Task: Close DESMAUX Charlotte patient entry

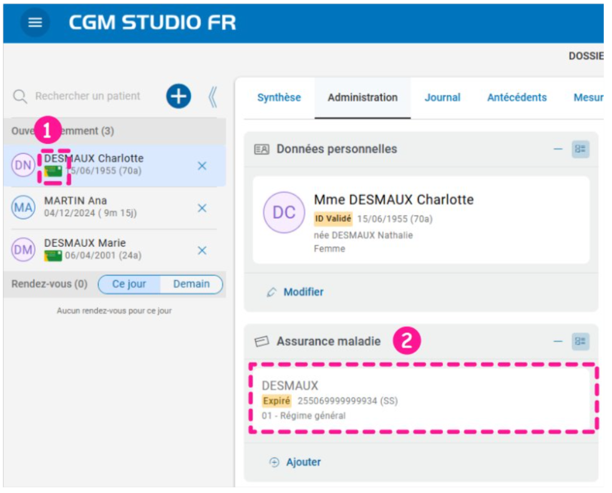Action: [202, 166]
